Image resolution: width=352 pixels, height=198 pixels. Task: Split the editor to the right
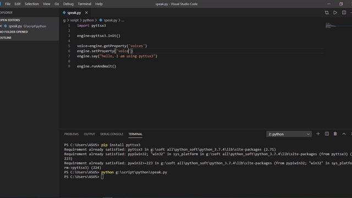point(344,13)
